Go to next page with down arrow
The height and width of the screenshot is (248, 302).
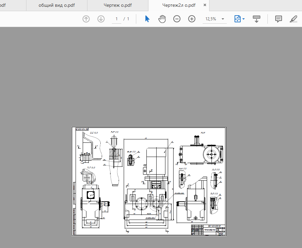point(101,19)
